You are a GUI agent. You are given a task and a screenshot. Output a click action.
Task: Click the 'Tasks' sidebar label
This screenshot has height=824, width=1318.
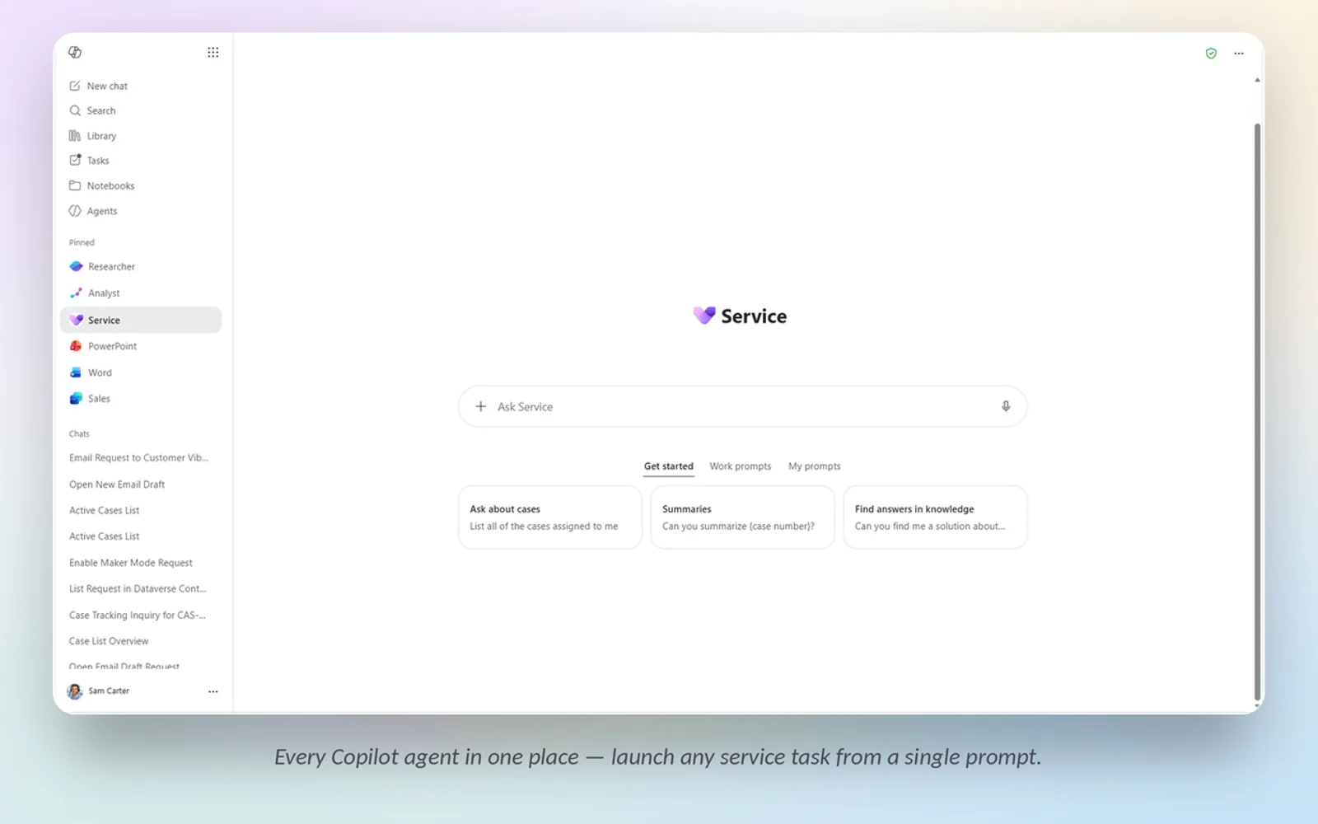click(98, 161)
